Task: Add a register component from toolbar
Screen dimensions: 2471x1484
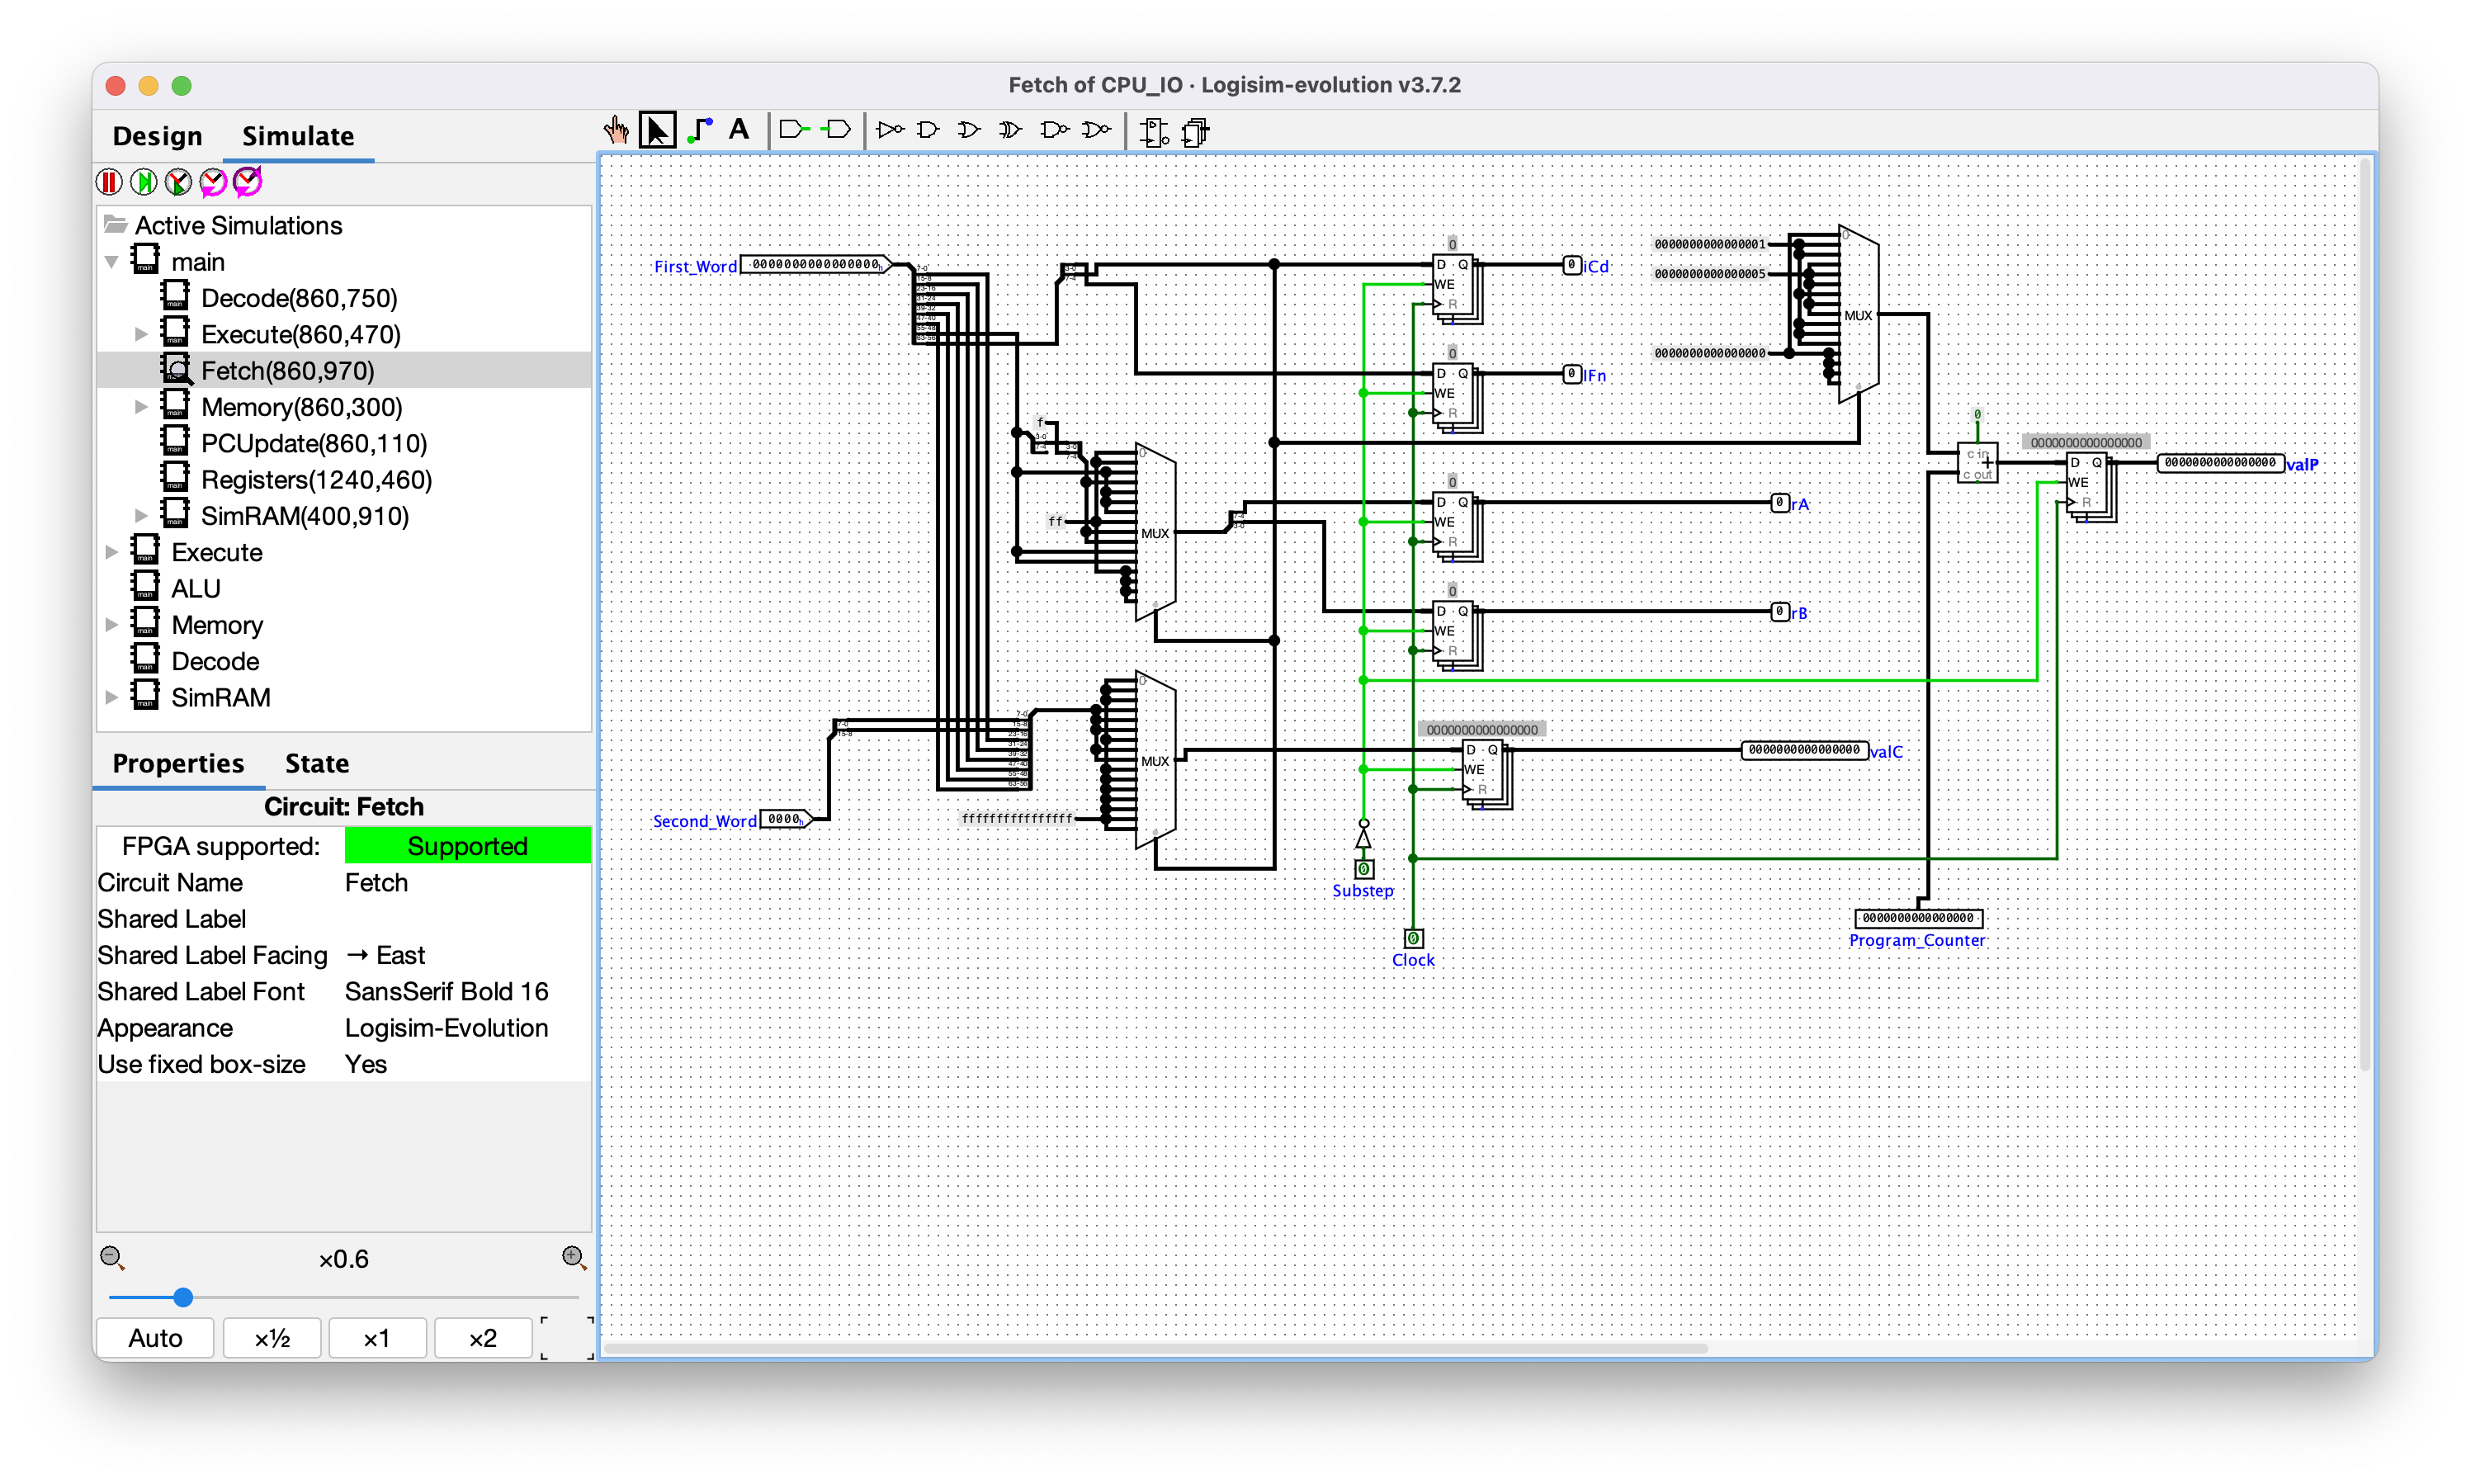Action: pyautogui.click(x=1196, y=131)
